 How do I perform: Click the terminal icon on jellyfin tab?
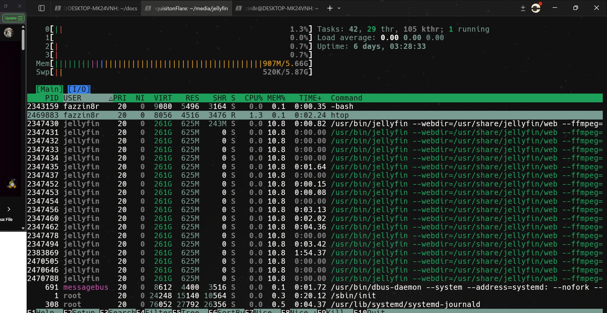[x=148, y=8]
